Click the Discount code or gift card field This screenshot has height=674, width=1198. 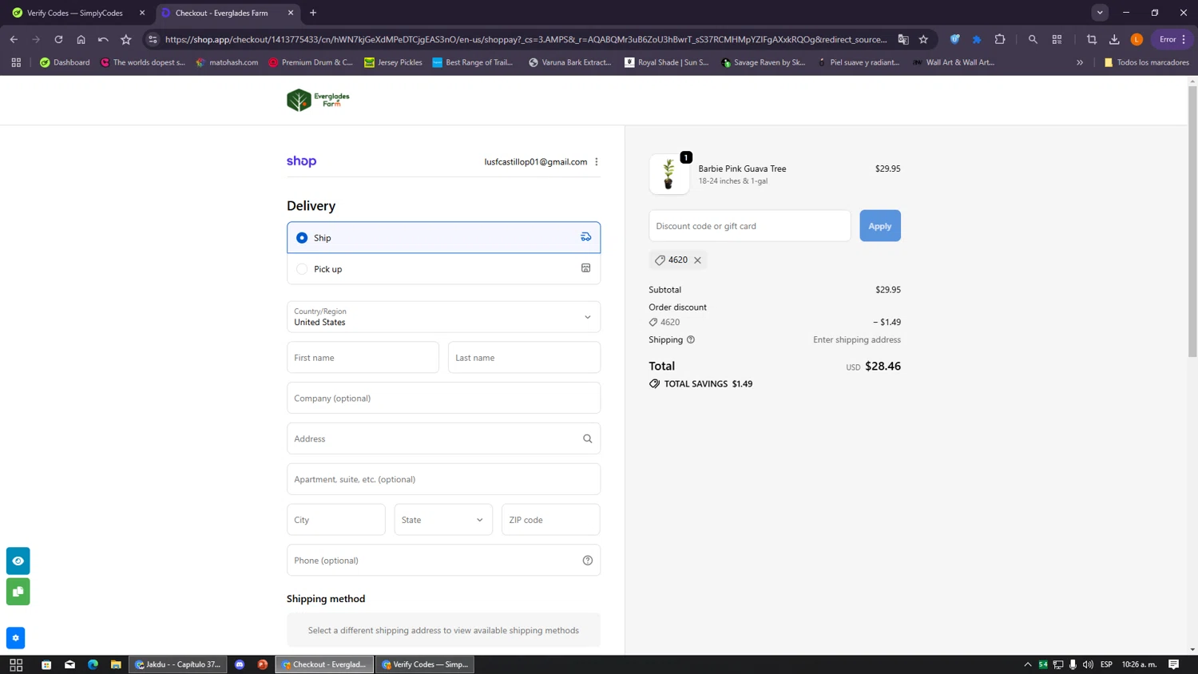click(x=749, y=226)
